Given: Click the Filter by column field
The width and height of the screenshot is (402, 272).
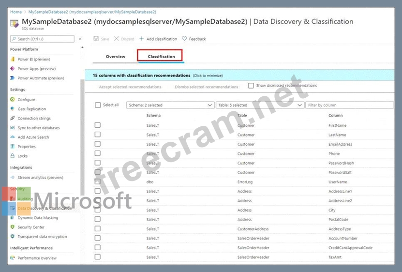Looking at the screenshot, I should (349, 105).
